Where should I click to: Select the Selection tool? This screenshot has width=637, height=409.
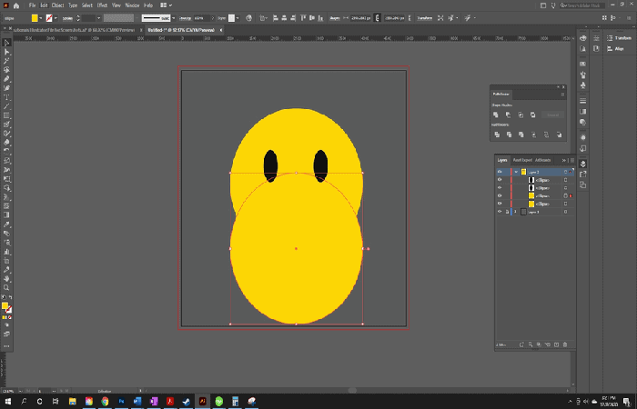tap(6, 43)
